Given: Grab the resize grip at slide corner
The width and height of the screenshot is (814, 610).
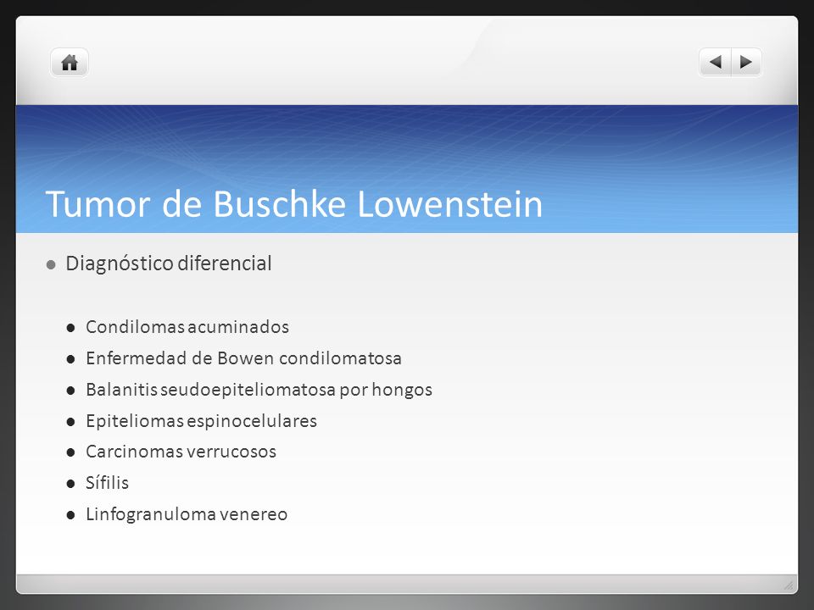Looking at the screenshot, I should [x=789, y=585].
